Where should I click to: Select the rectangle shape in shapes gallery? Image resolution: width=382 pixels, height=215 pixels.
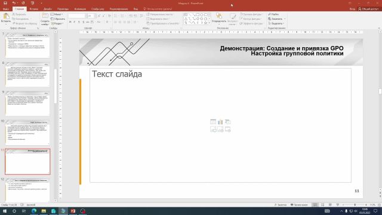tap(198, 14)
